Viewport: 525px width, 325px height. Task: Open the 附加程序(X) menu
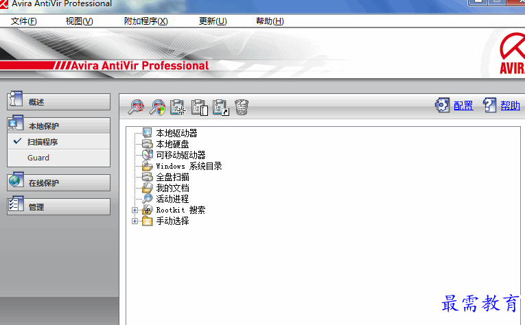pyautogui.click(x=145, y=21)
